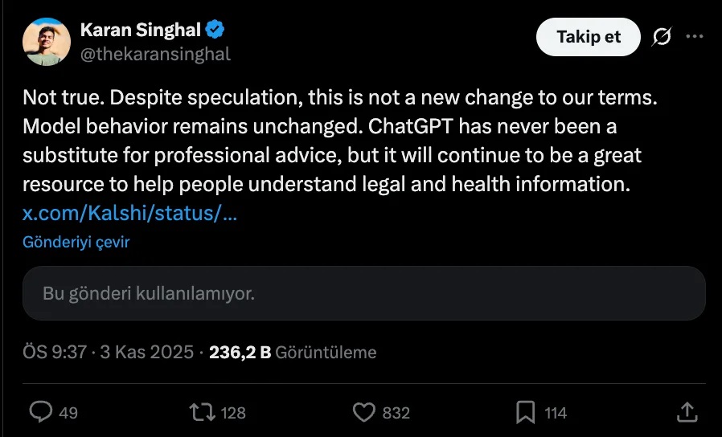Follow the account with Takip et button

point(588,37)
